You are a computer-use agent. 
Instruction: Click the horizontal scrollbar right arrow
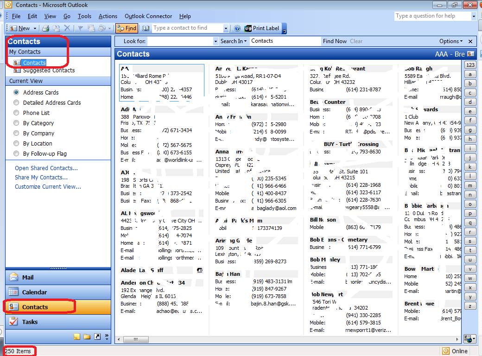457,339
